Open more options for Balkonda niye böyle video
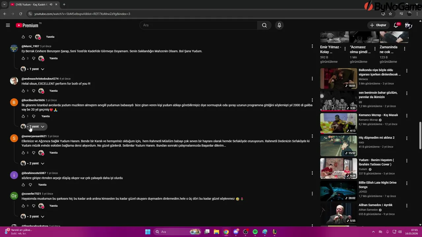Image resolution: width=422 pixels, height=237 pixels. pyautogui.click(x=407, y=70)
